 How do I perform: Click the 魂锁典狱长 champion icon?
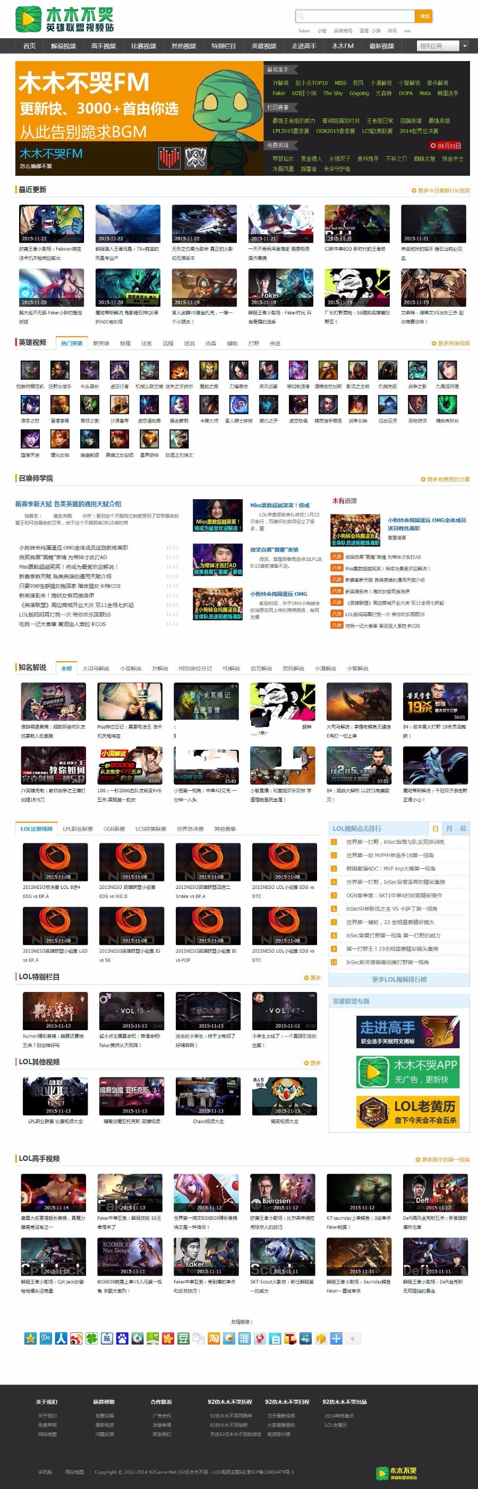pyautogui.click(x=447, y=405)
